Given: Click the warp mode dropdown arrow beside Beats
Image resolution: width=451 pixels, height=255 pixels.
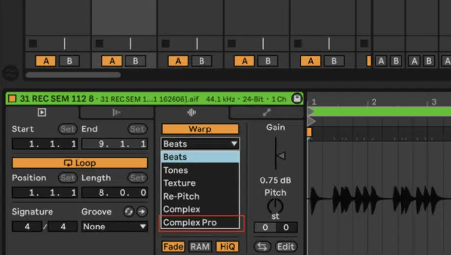Looking at the screenshot, I should click(234, 143).
